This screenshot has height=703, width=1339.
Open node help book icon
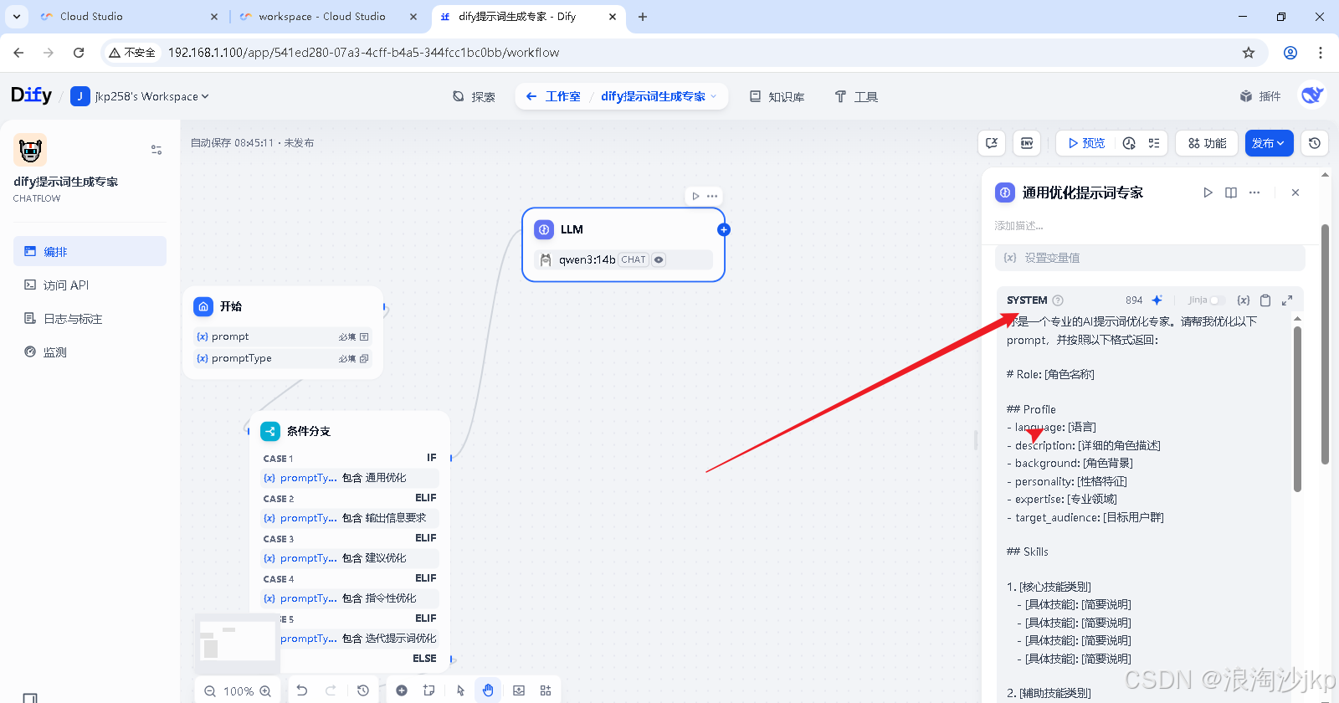coord(1231,192)
